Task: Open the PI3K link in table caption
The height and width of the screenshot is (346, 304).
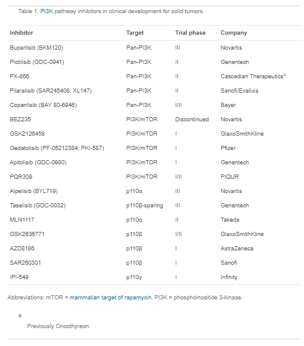Action: tap(47, 11)
